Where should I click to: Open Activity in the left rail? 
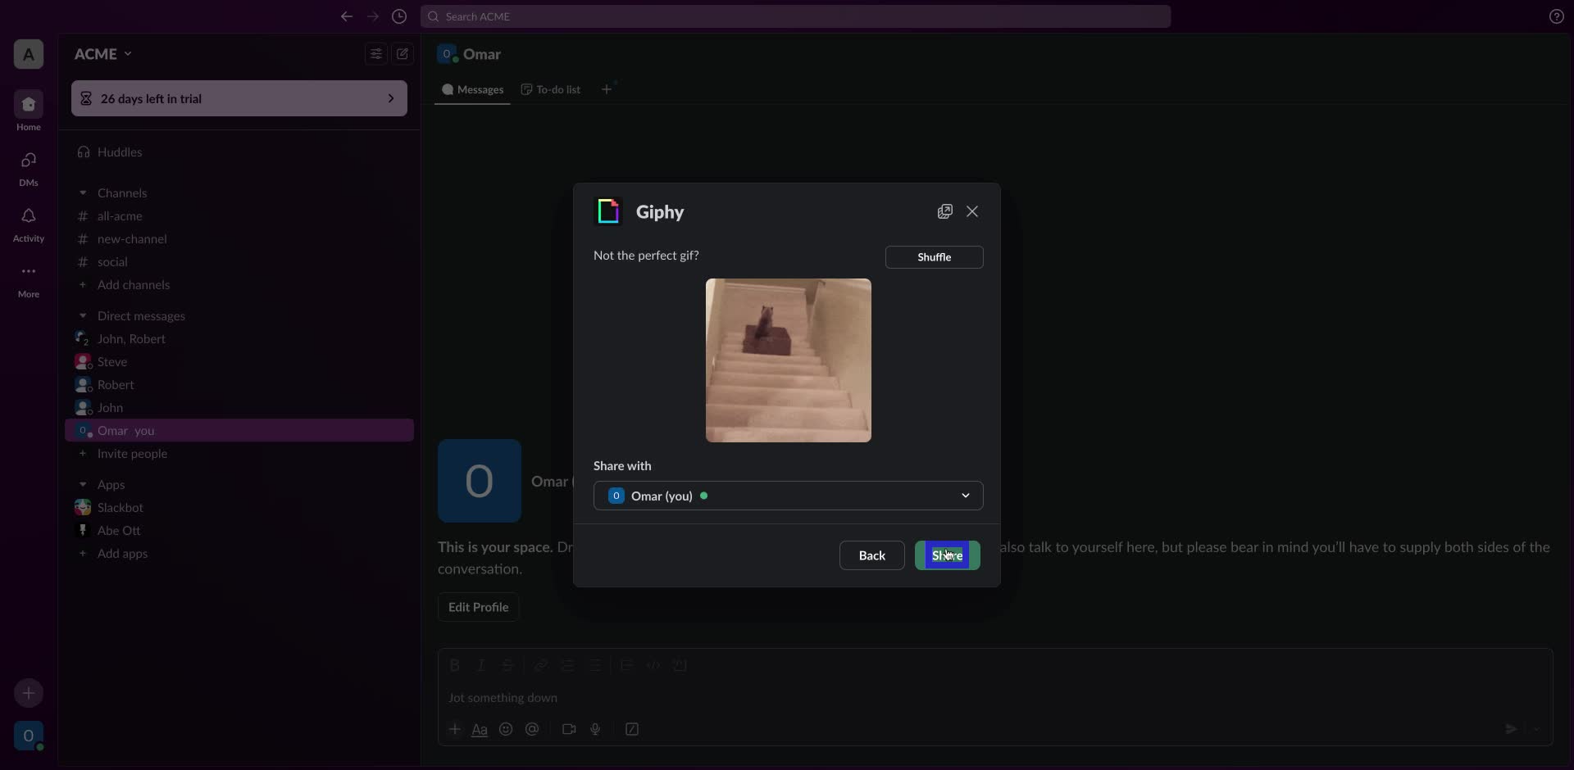coord(28,223)
